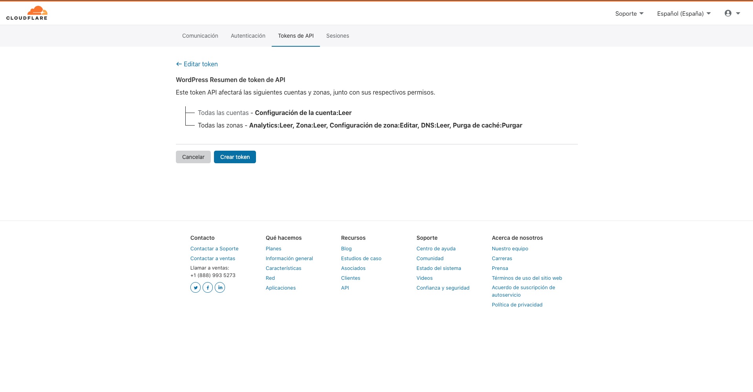
Task: Open Política de privacidad link
Action: coord(517,304)
